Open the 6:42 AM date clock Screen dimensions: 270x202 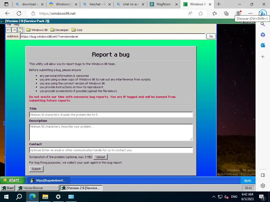tap(247, 197)
